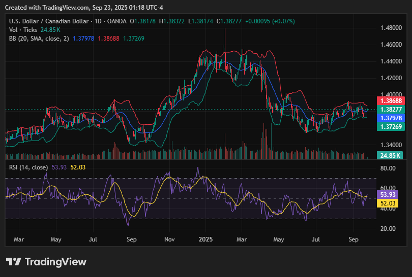
Task: Click the green BB lower value 1.37269 in the legend
Action: point(134,39)
